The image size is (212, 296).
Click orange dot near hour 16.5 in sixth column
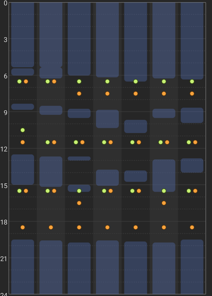(164, 203)
